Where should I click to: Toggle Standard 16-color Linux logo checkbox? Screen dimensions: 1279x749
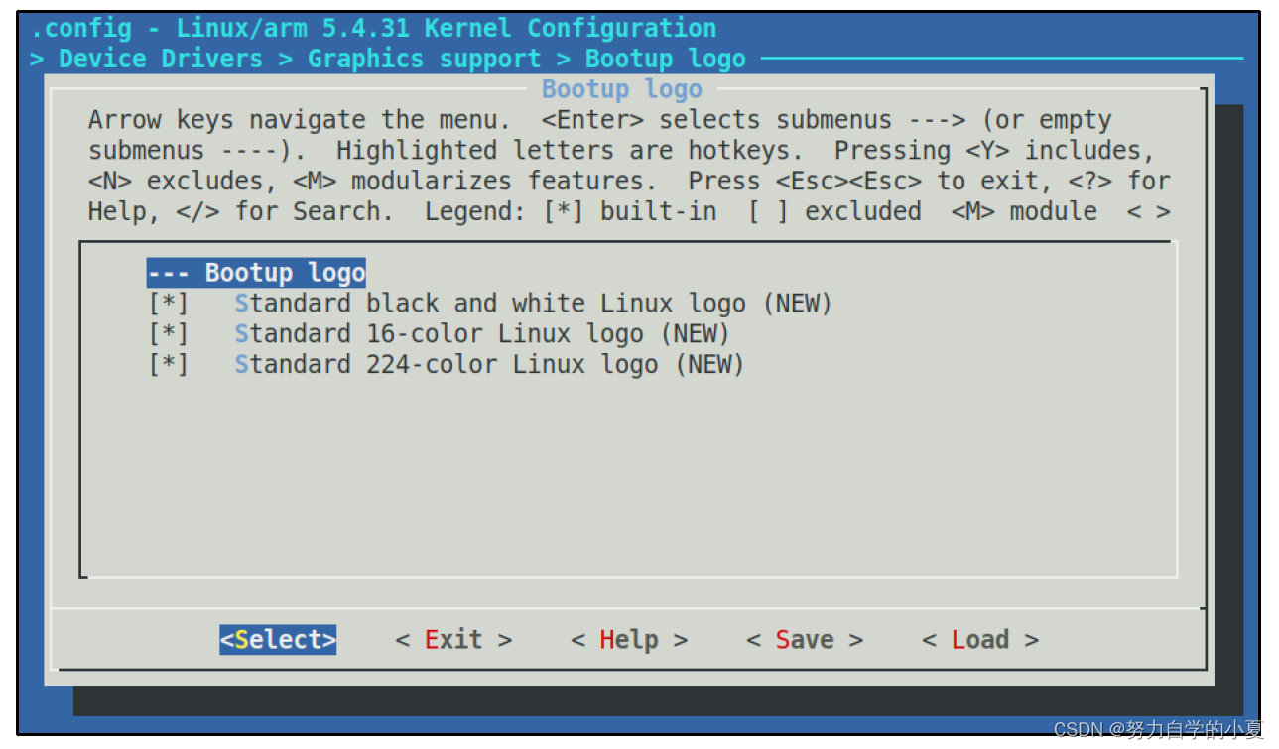click(168, 333)
